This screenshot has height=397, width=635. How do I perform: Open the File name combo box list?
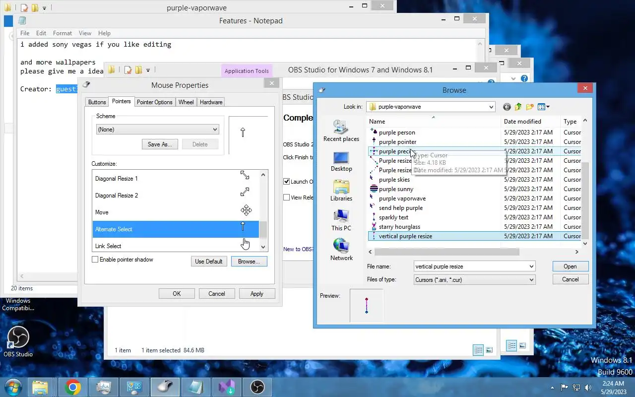(x=531, y=266)
